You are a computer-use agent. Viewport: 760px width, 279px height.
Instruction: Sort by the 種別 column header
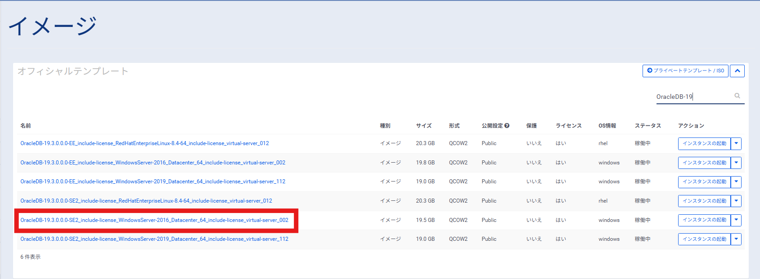coord(385,126)
